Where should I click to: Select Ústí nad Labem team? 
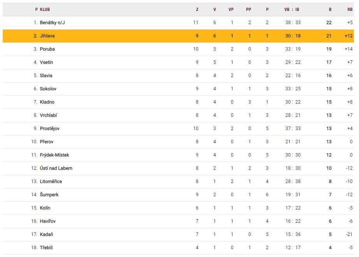click(x=56, y=168)
